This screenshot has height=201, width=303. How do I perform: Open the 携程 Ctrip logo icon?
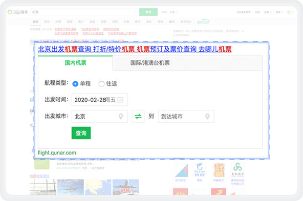[x=200, y=170]
